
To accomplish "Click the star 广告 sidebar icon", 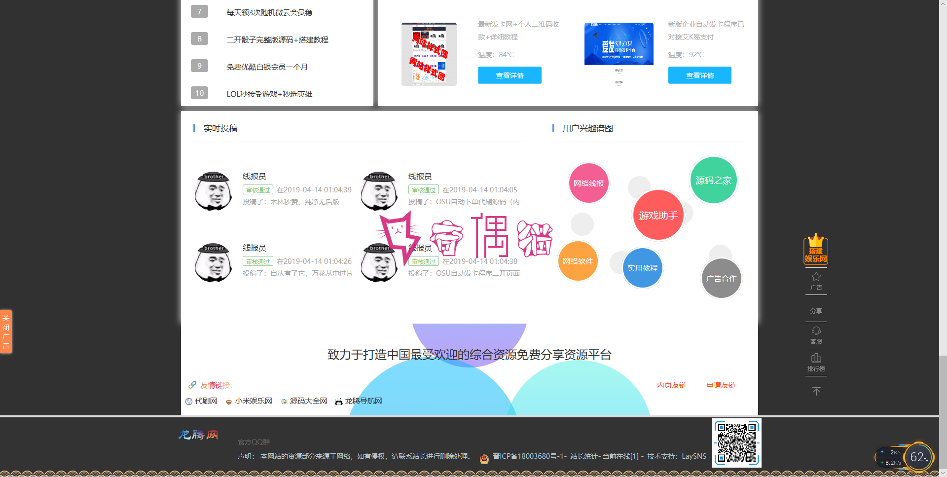I will pyautogui.click(x=816, y=281).
